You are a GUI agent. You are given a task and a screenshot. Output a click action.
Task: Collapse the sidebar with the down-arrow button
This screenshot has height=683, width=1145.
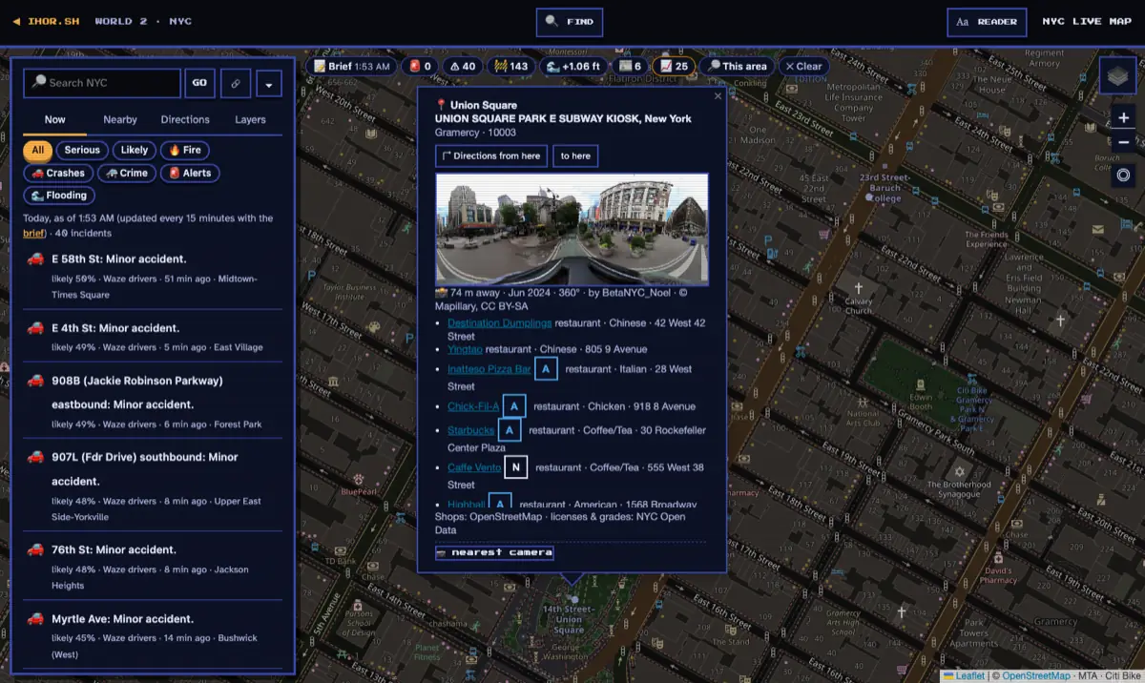(269, 83)
